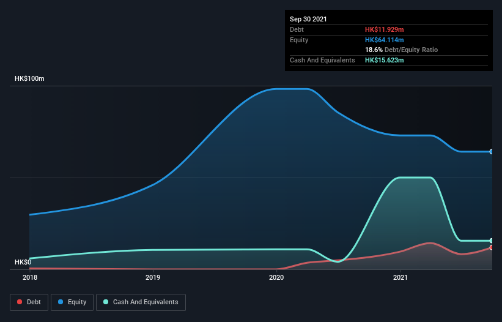502x322 pixels.
Task: Select the Cash endpoint marker on the chart
Action: tap(492, 241)
